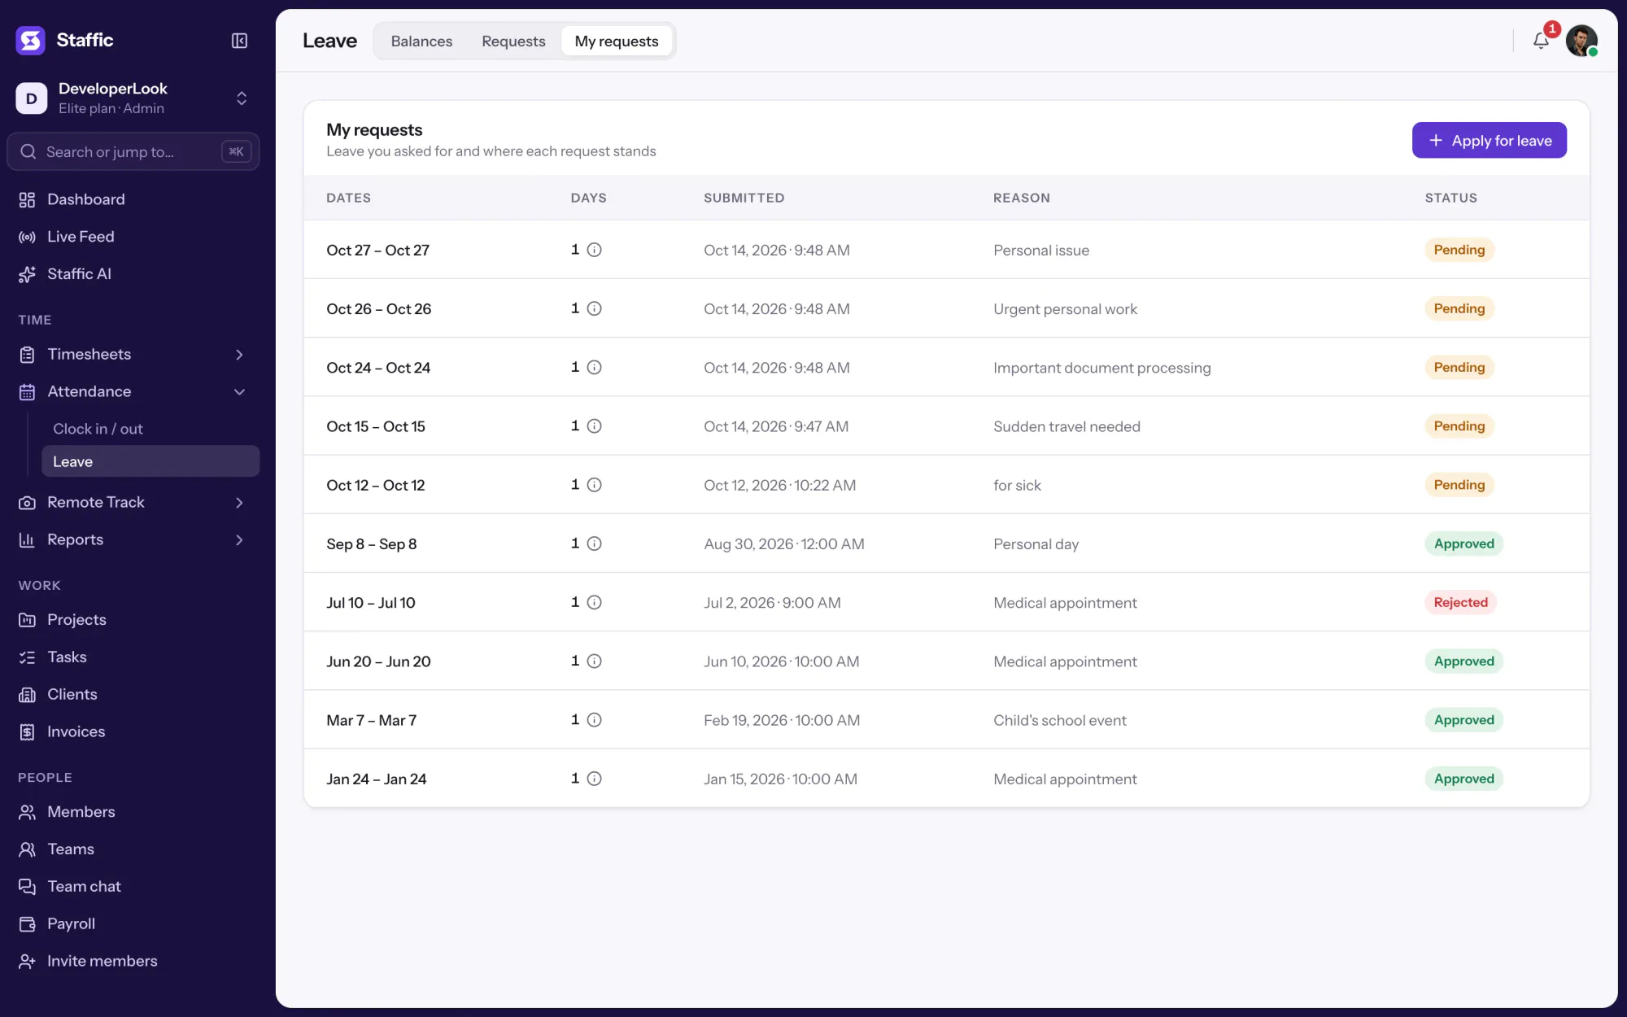Go to the Tasks page

(133, 657)
